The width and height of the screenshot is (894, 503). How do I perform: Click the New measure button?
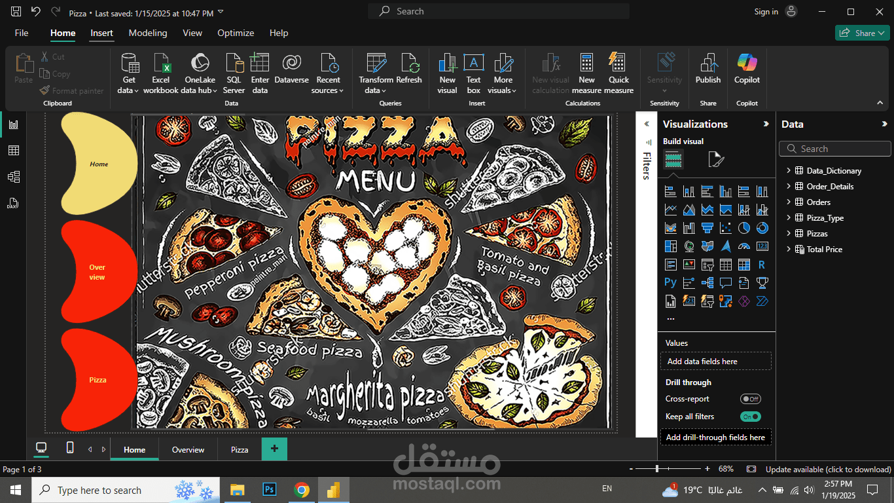click(586, 73)
